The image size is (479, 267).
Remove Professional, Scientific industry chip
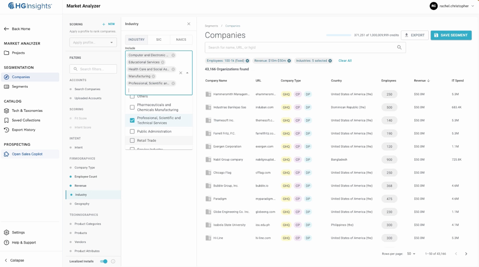click(173, 83)
